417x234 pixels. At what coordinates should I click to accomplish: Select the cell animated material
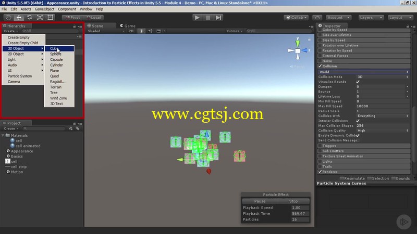click(25, 146)
